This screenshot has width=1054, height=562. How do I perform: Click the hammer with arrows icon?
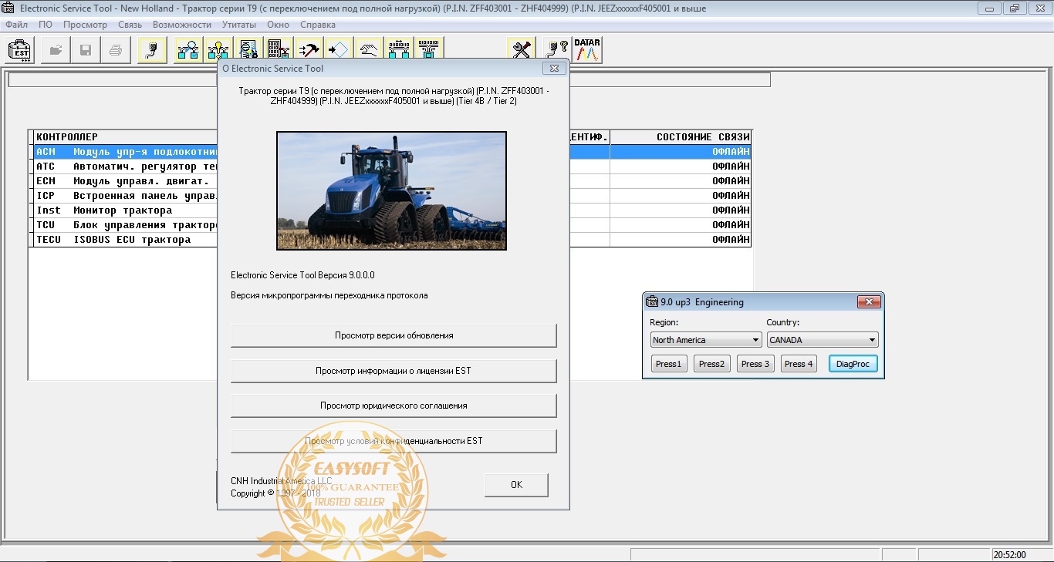tap(309, 50)
